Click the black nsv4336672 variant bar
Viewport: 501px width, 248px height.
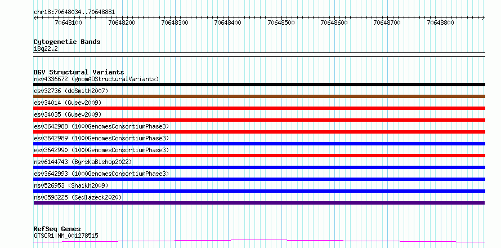(x=259, y=85)
